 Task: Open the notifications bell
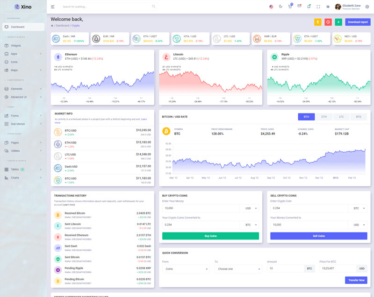tap(309, 7)
